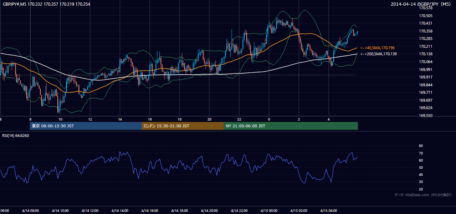456x214 pixels.
Task: Click the '2014-04-14 のGBP/JPY (M5)' heading
Action: (x=421, y=4)
